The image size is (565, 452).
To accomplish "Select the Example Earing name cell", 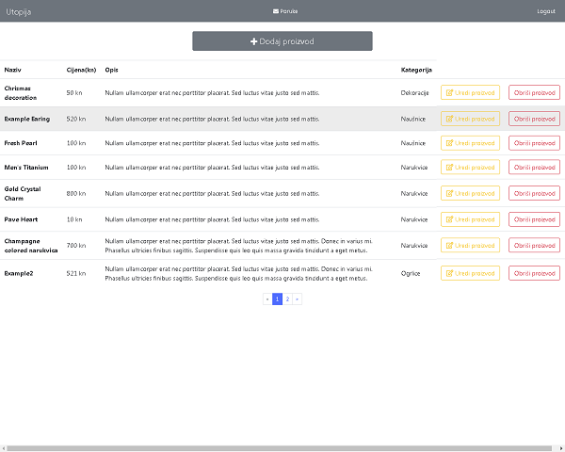I will 31,119.
